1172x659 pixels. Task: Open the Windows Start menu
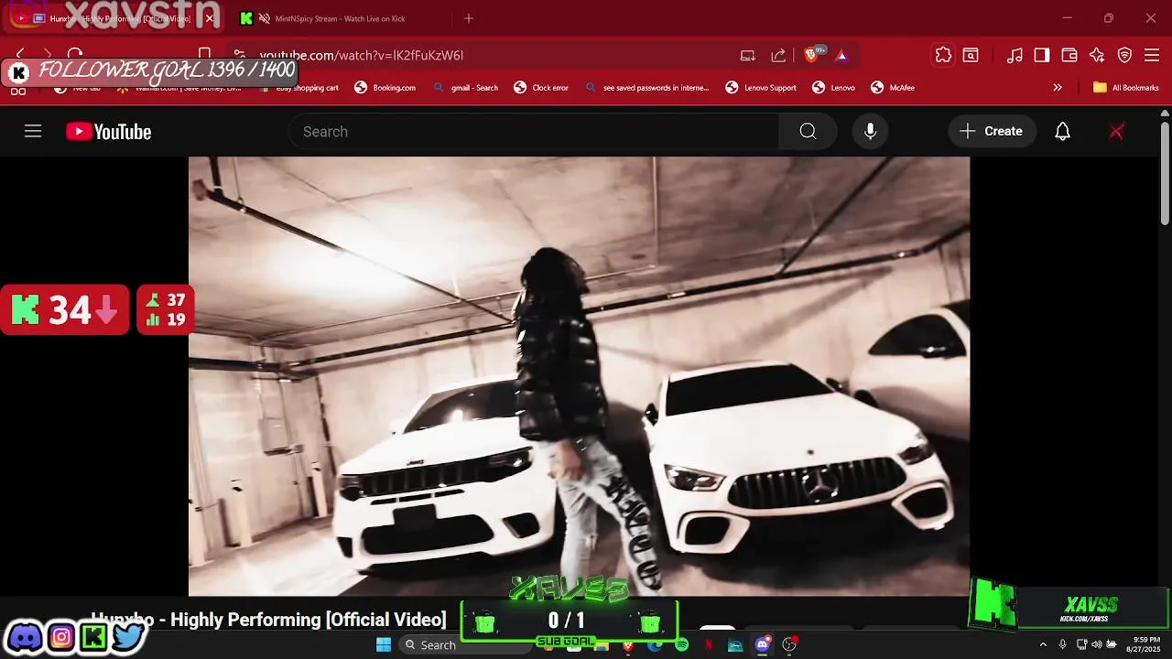coord(384,645)
